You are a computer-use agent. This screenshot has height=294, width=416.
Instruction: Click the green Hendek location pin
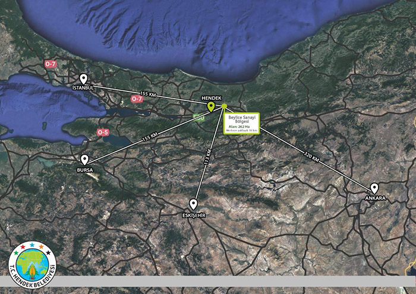point(210,107)
